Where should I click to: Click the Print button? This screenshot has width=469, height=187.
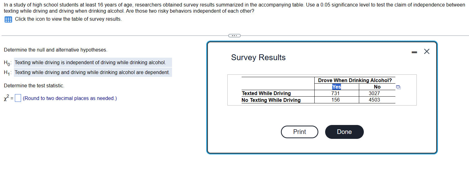point(299,132)
